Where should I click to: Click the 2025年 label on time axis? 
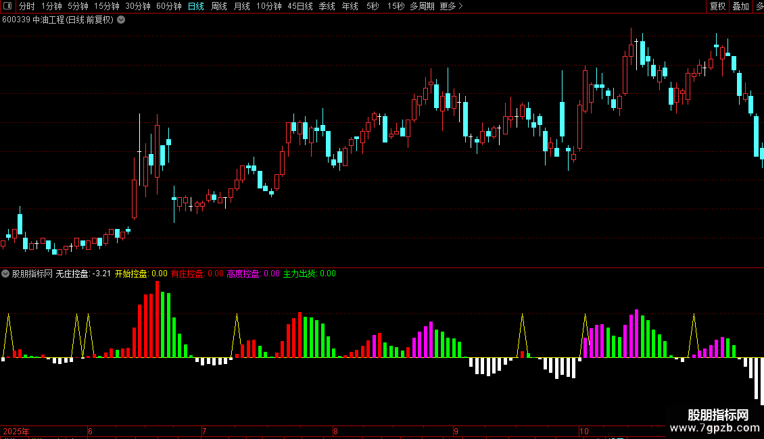click(16, 431)
